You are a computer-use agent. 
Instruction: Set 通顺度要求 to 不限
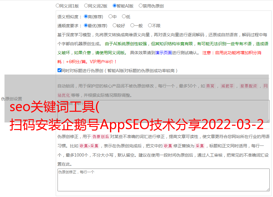pos(150,25)
